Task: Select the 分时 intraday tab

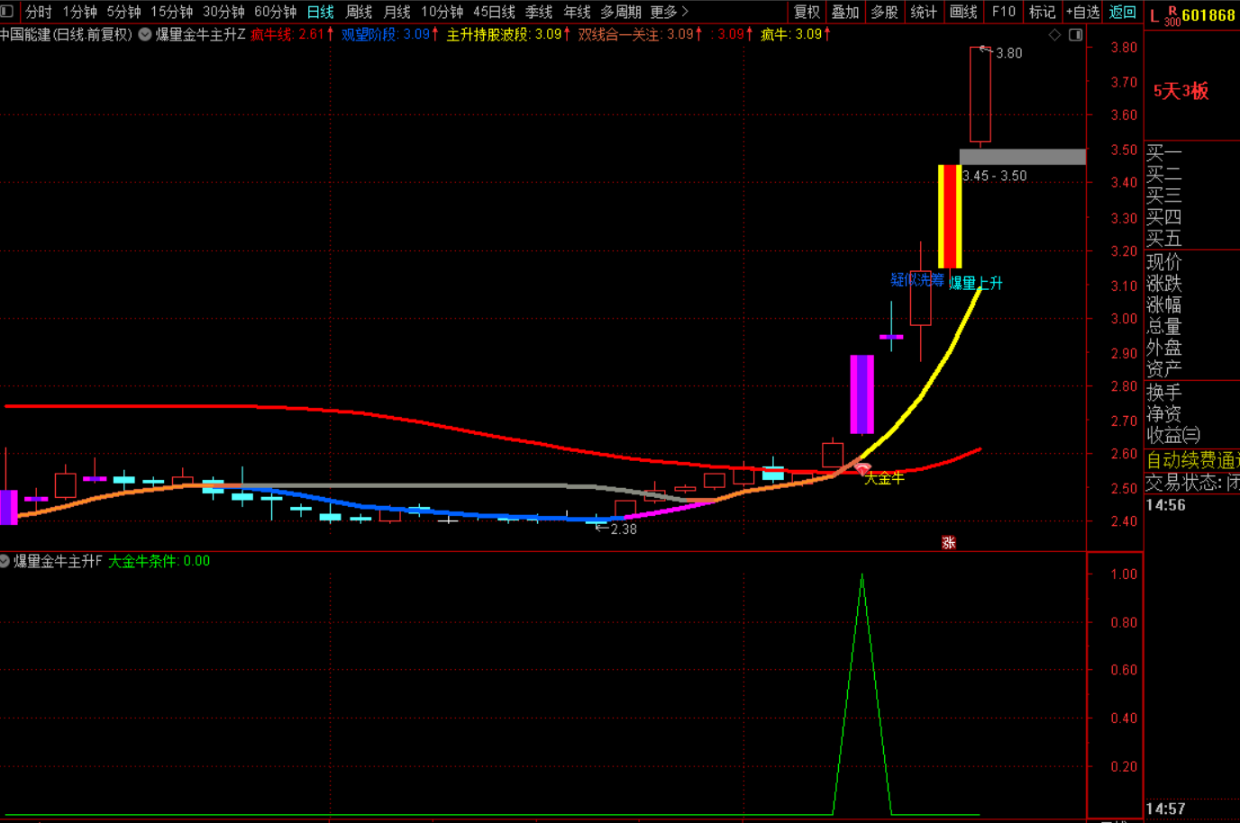Action: 39,12
